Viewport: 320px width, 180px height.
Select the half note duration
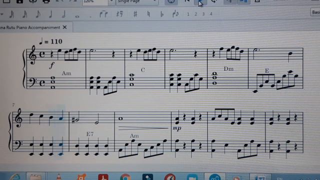64,14
